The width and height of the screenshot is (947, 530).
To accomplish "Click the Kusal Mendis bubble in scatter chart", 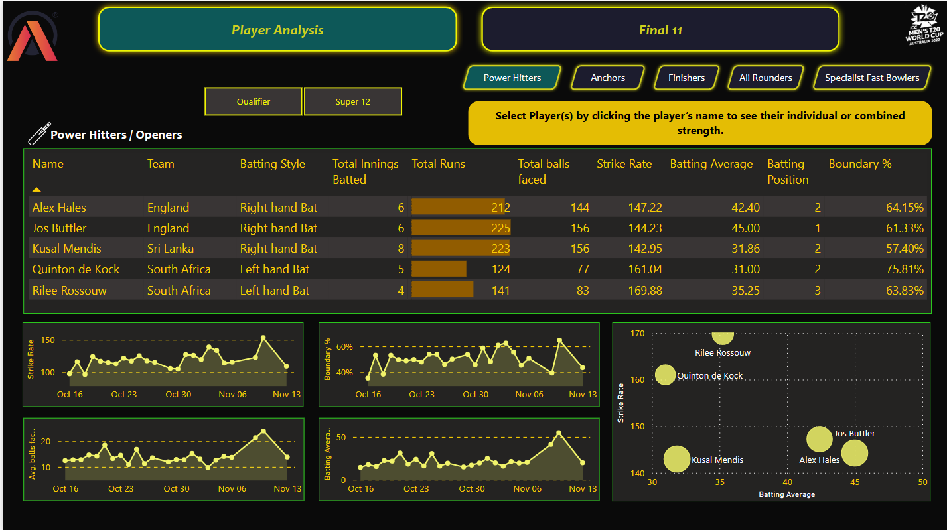I will pyautogui.click(x=677, y=459).
